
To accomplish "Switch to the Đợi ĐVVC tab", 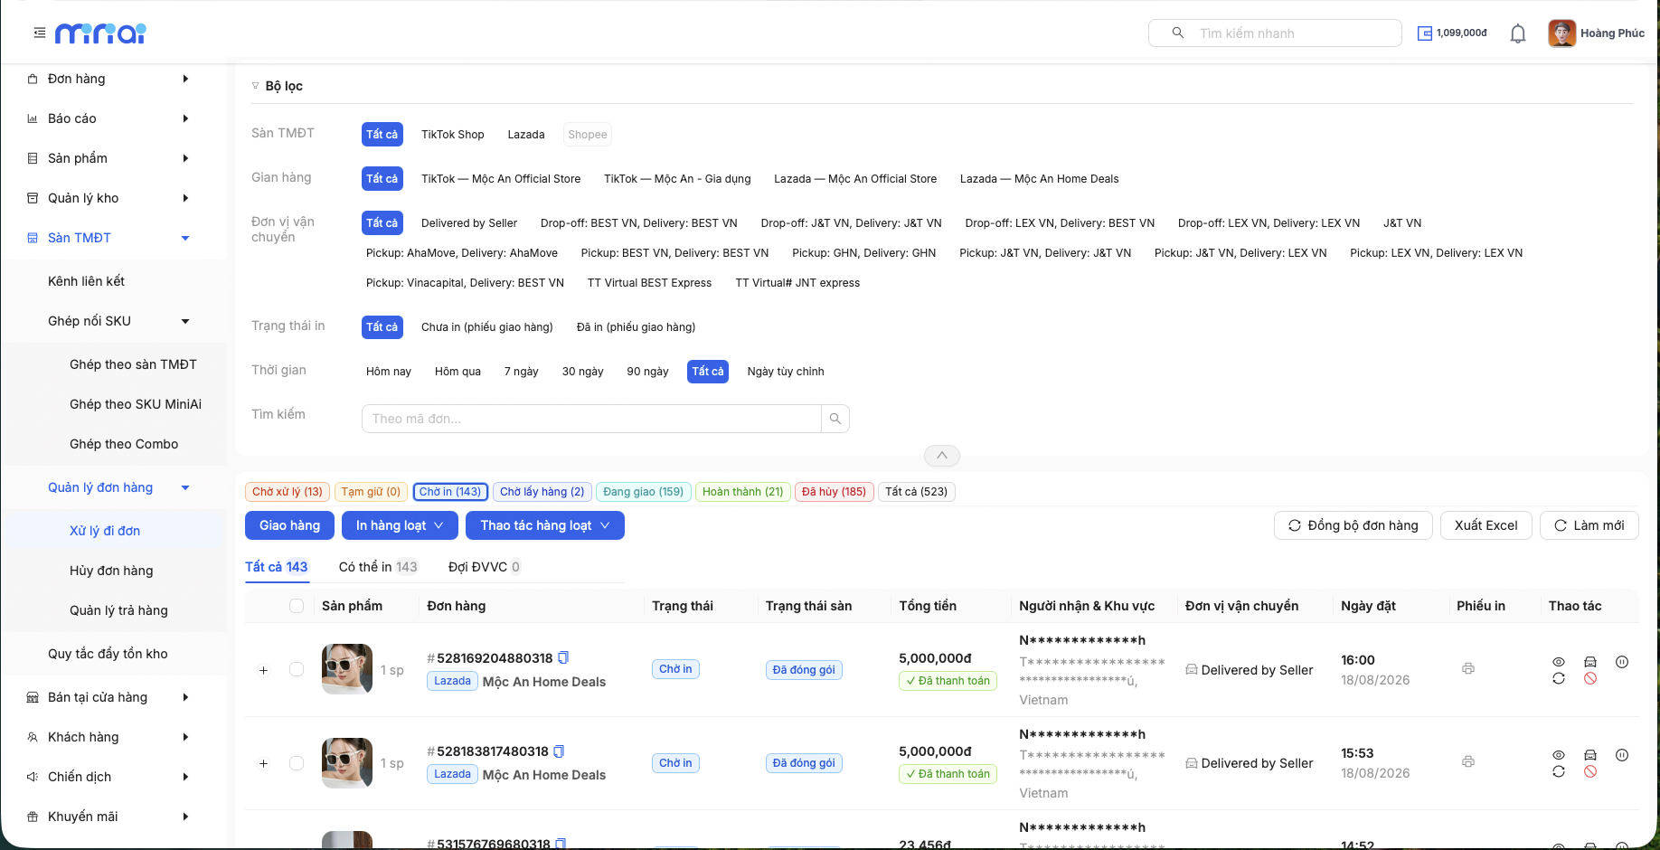I will click(x=485, y=567).
